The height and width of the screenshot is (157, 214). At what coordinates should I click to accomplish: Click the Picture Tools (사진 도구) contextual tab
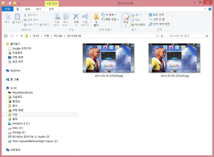(52, 4)
